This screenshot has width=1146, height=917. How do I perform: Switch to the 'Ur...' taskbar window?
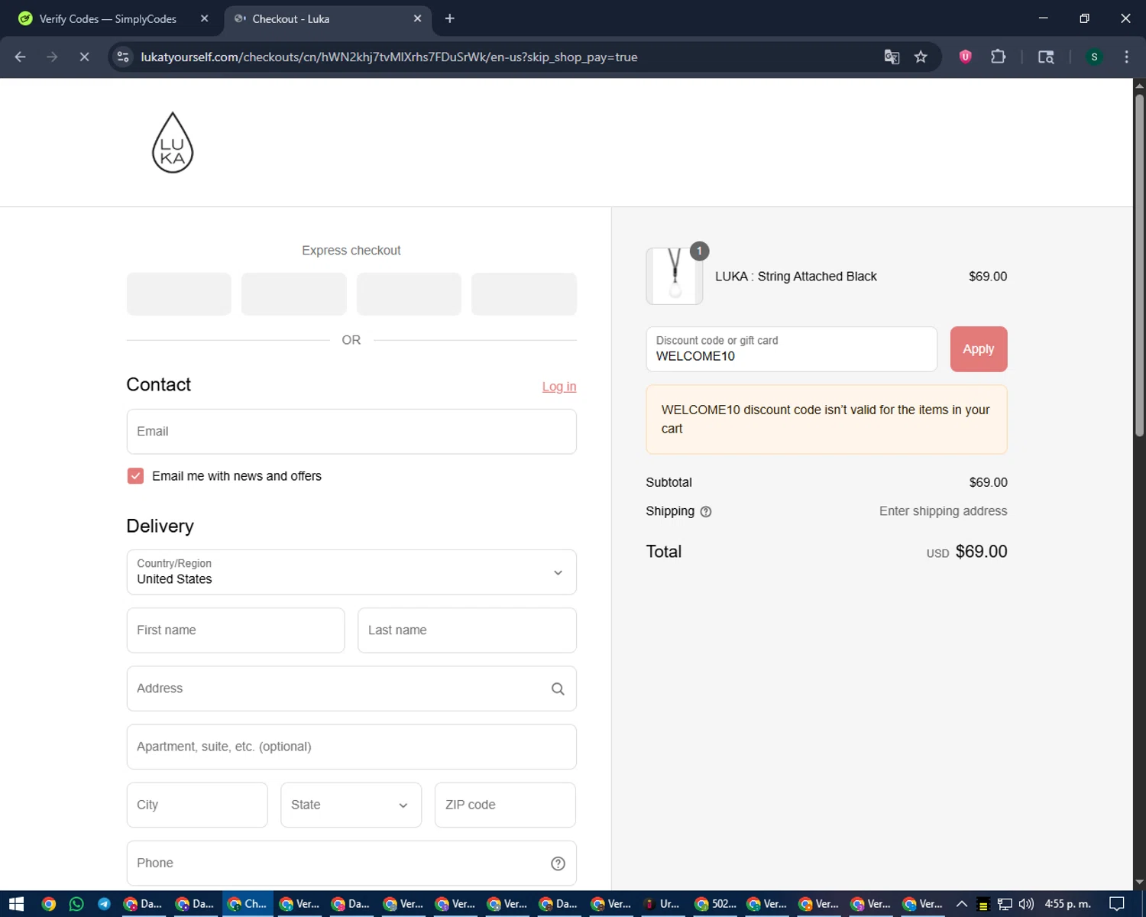(x=663, y=904)
